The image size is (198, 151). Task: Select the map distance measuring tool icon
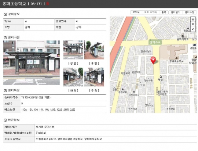pyautogui.click(x=193, y=19)
